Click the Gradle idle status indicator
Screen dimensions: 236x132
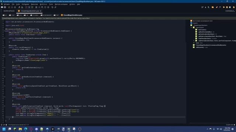pos(230,125)
